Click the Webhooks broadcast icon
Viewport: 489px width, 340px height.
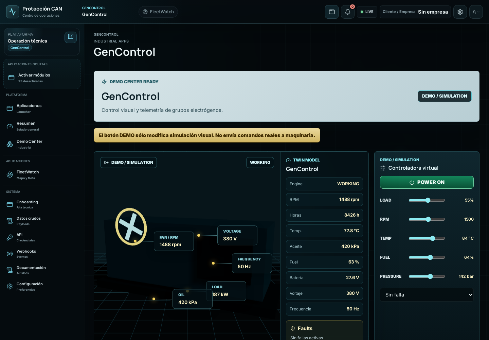click(x=10, y=254)
